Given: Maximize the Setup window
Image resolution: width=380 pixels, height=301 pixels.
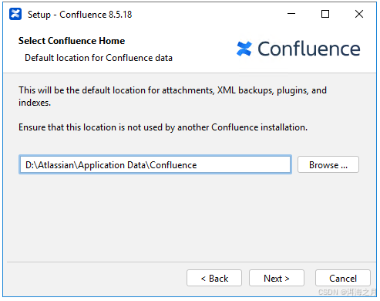Looking at the screenshot, I should click(325, 14).
